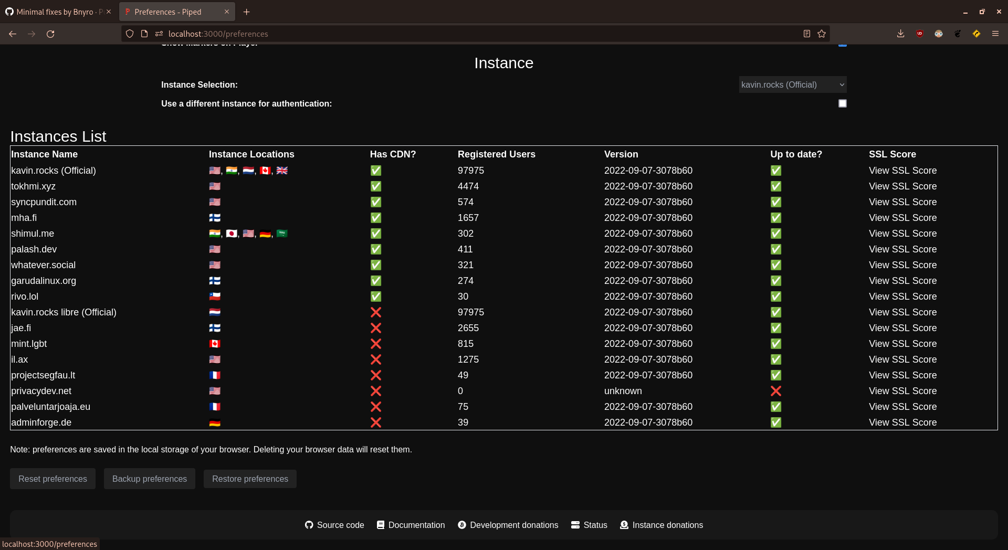The width and height of the screenshot is (1008, 550).
Task: Click the bitcoin icon beside Development donations
Action: pyautogui.click(x=462, y=525)
